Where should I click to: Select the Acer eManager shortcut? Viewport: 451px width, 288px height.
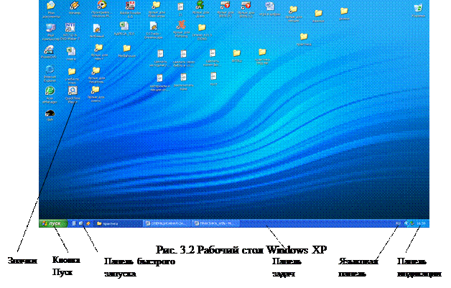pyautogui.click(x=50, y=94)
